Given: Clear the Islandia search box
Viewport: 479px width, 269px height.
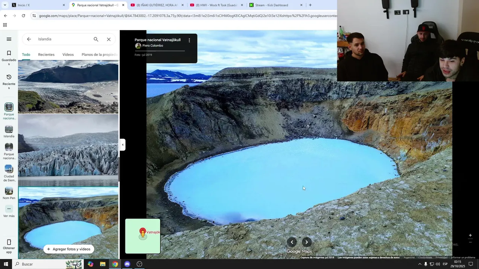Looking at the screenshot, I should pos(109,39).
